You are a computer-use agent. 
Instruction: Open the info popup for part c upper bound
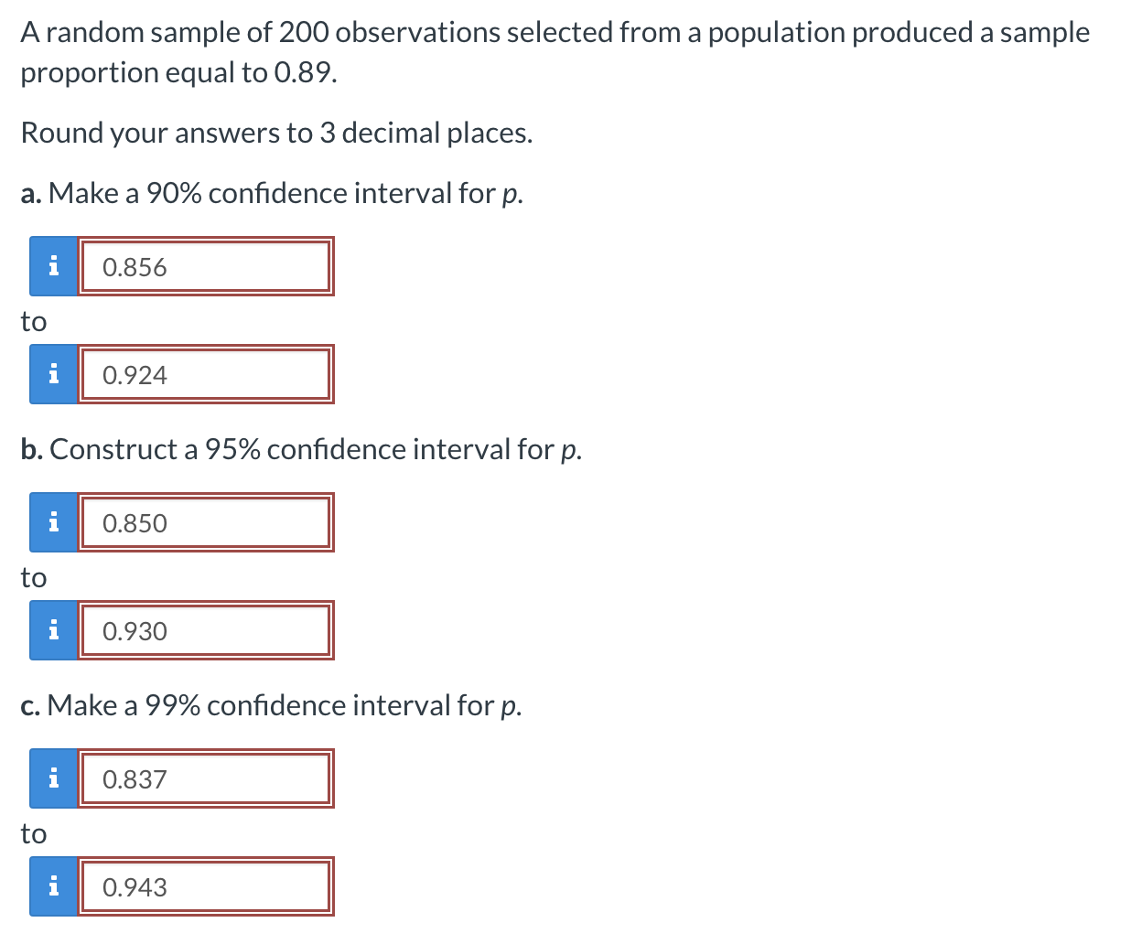[53, 885]
